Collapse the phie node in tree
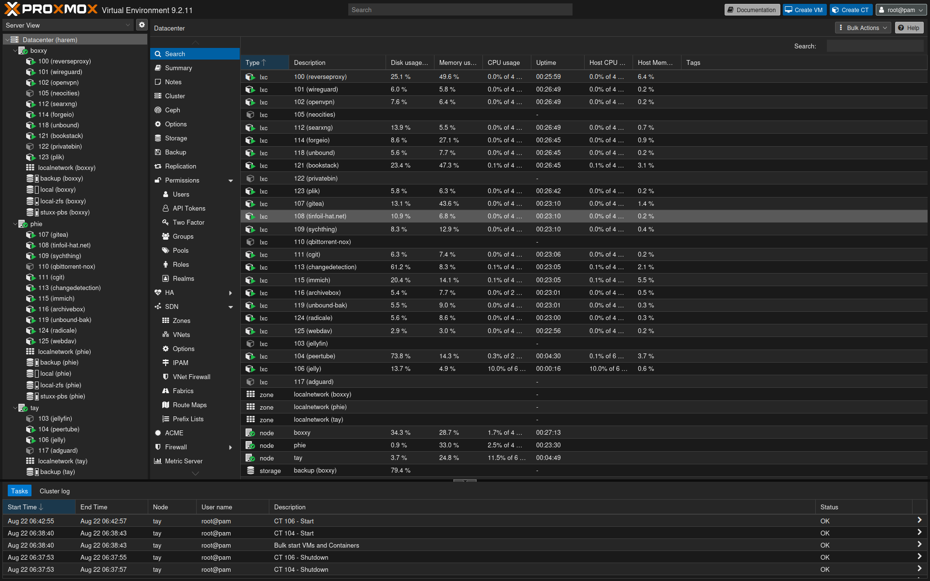 [15, 224]
